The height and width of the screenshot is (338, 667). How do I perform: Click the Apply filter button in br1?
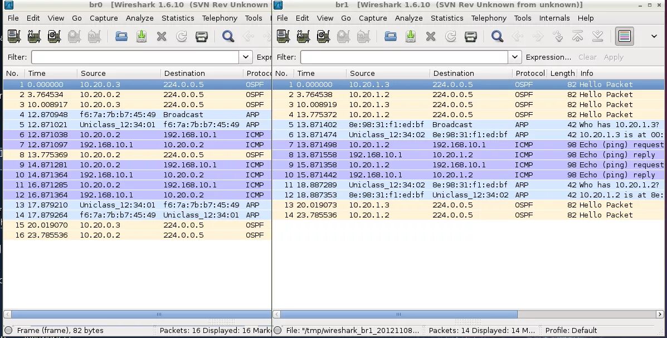(x=614, y=57)
